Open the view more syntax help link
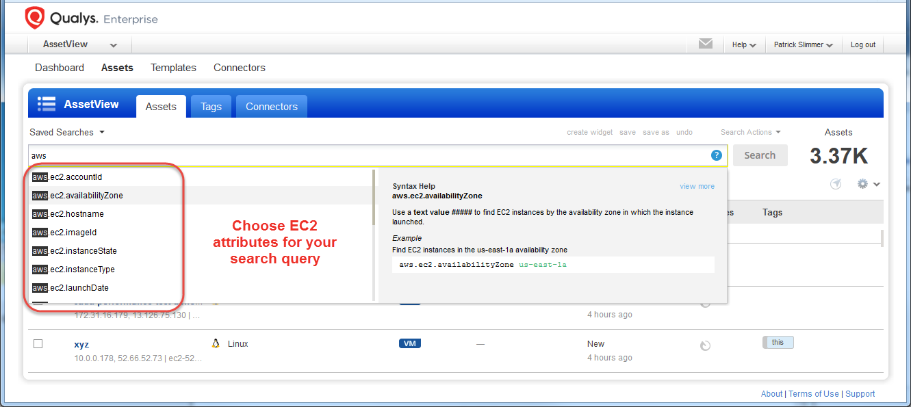This screenshot has height=407, width=911. coord(697,185)
